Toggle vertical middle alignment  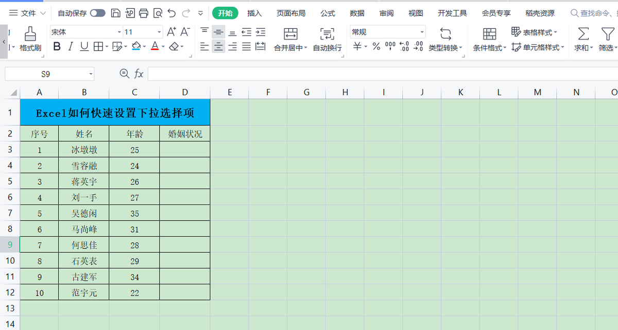[218, 32]
